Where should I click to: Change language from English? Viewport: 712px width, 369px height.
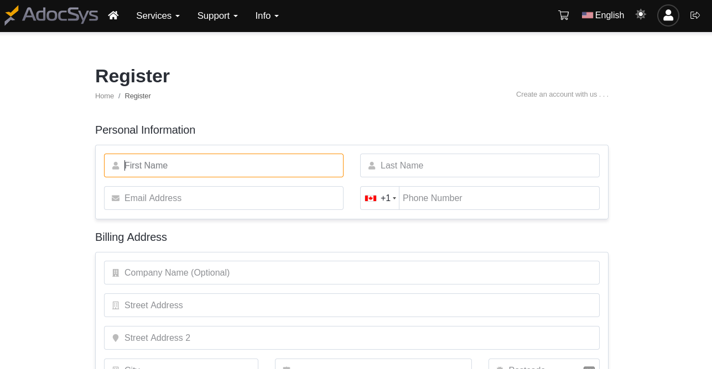click(603, 15)
